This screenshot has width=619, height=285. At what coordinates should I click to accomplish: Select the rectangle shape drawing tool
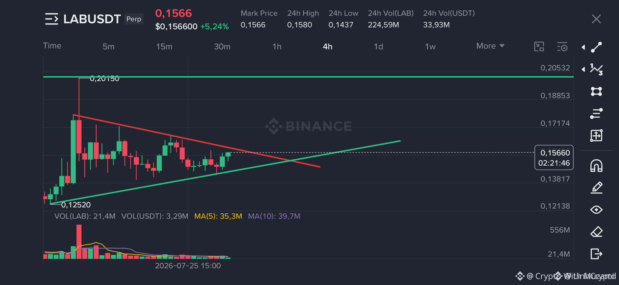click(x=596, y=91)
